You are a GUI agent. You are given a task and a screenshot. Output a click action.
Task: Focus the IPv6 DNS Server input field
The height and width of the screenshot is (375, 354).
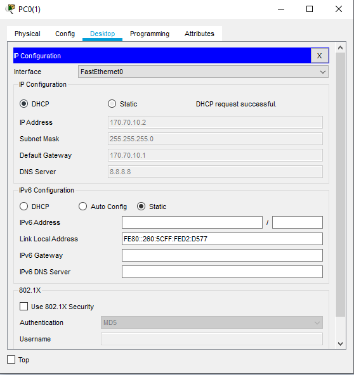point(222,272)
